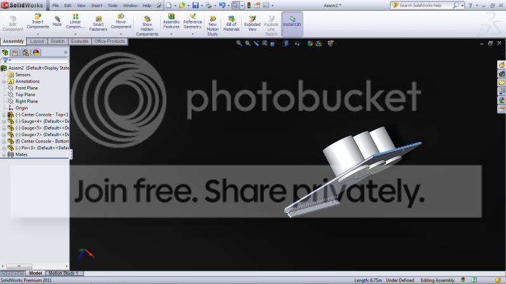Click the Save icon
The image size is (506, 284).
coord(196,5)
